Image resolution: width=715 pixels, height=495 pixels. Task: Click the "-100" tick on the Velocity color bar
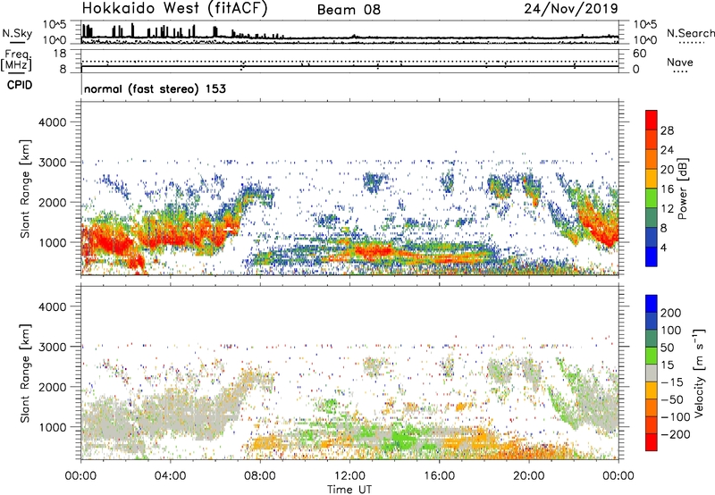[676, 417]
